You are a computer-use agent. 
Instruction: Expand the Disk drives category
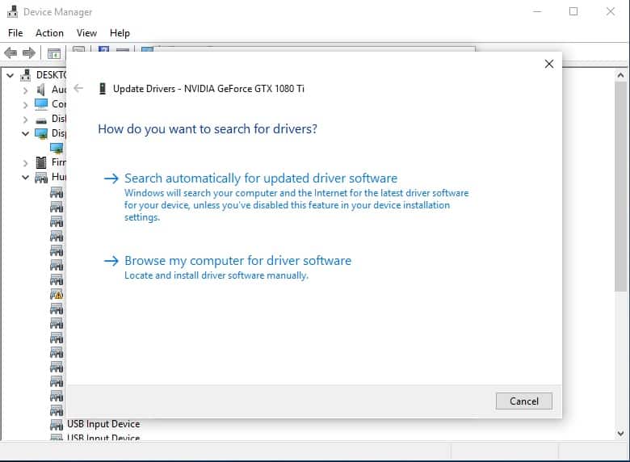(25, 120)
